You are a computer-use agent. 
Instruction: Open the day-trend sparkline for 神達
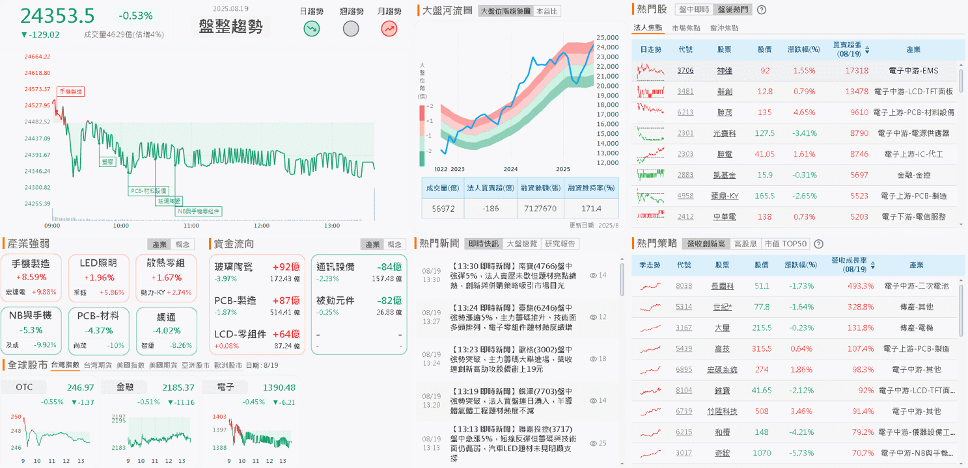click(x=651, y=70)
